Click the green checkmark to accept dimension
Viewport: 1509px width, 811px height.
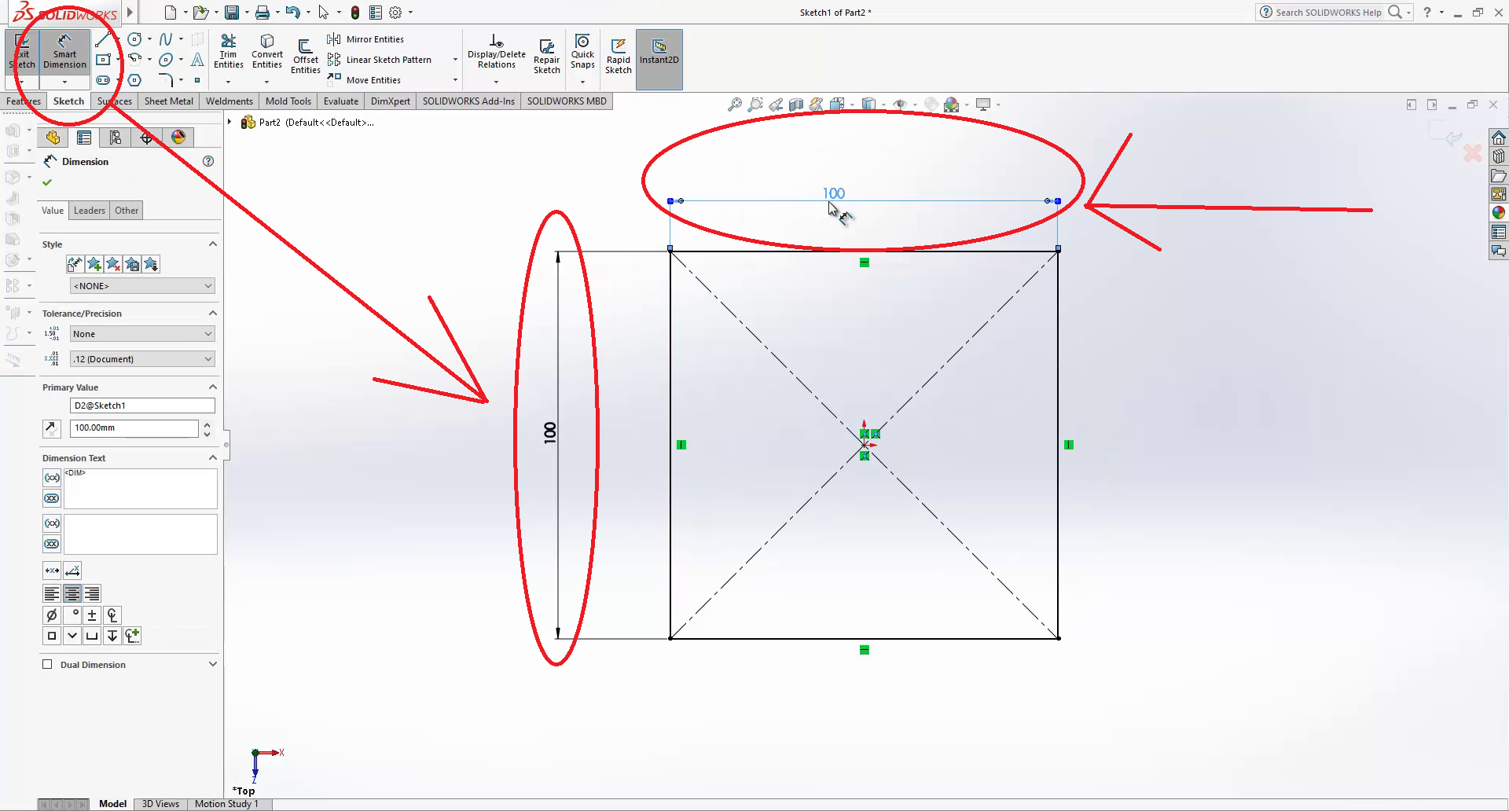tap(47, 182)
